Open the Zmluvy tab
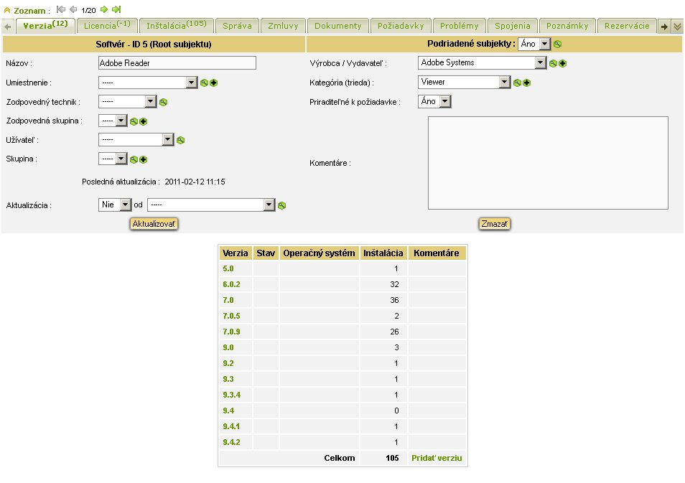Screen dimensions: 685x483 pos(283,26)
